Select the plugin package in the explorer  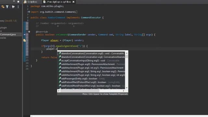pos(4,28)
